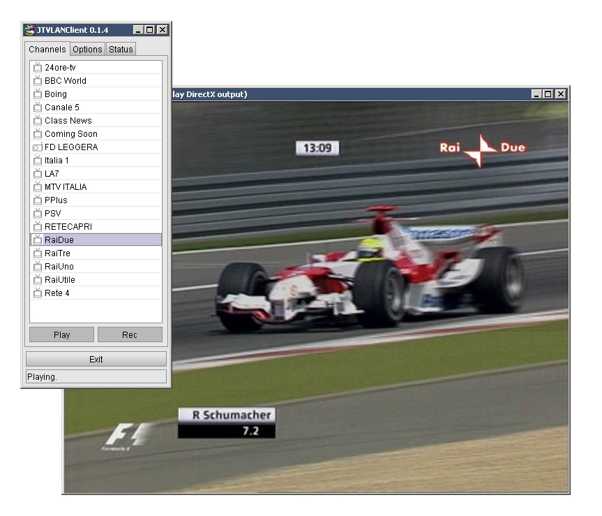The height and width of the screenshot is (516, 602).
Task: Click the DirectX output video window title bar
Action: [x=350, y=94]
